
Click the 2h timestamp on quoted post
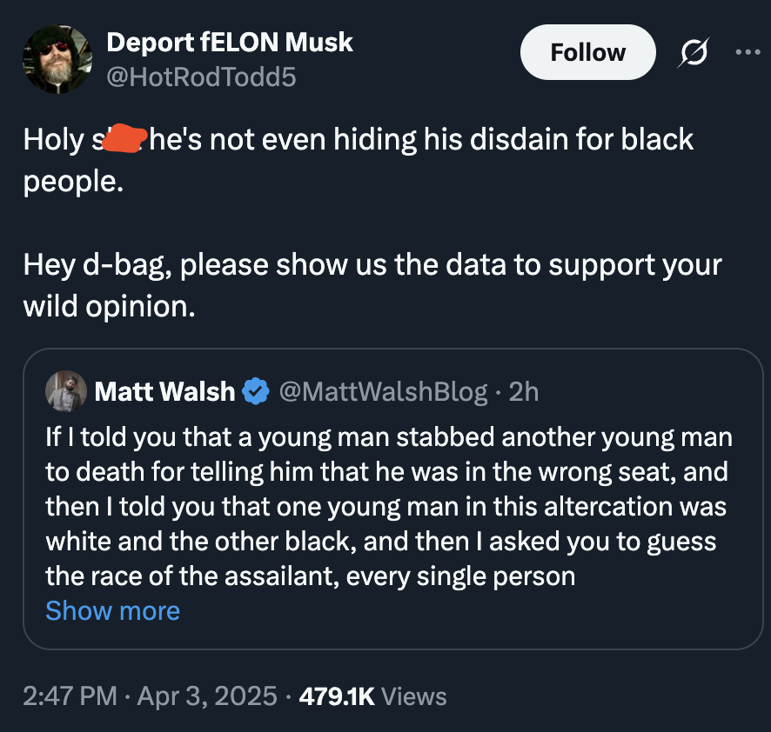(x=524, y=392)
